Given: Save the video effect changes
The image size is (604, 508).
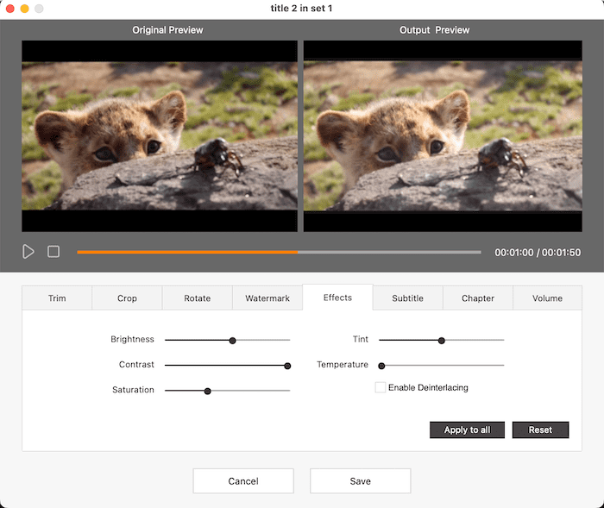Looking at the screenshot, I should (360, 481).
